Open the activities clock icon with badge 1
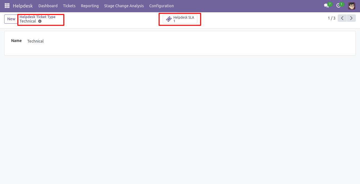Image resolution: width=360 pixels, height=184 pixels. [340, 5]
